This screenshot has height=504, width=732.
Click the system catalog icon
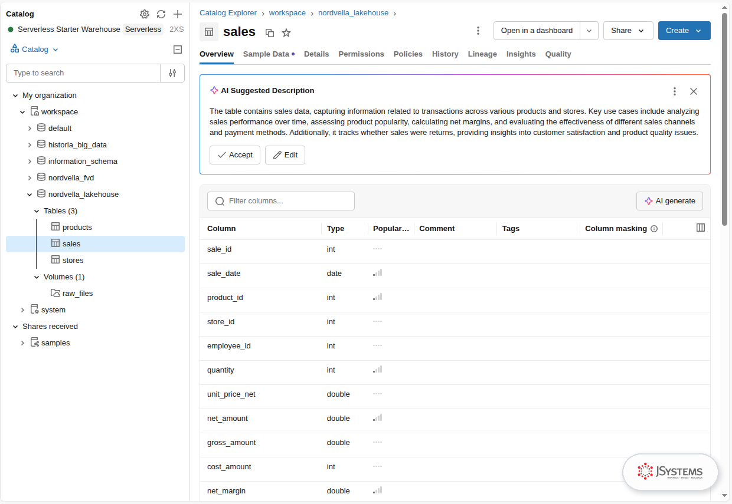click(34, 309)
